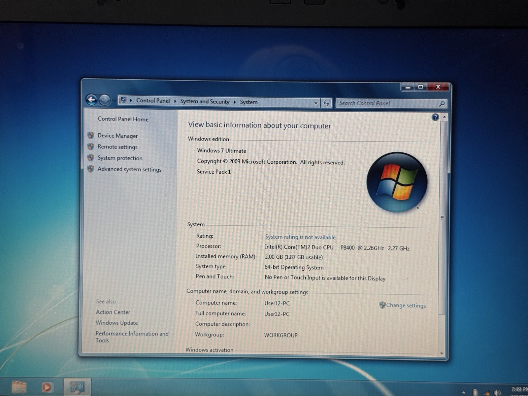Select System in the breadcrumb
Screen dimensions: 528x396
tap(248, 102)
